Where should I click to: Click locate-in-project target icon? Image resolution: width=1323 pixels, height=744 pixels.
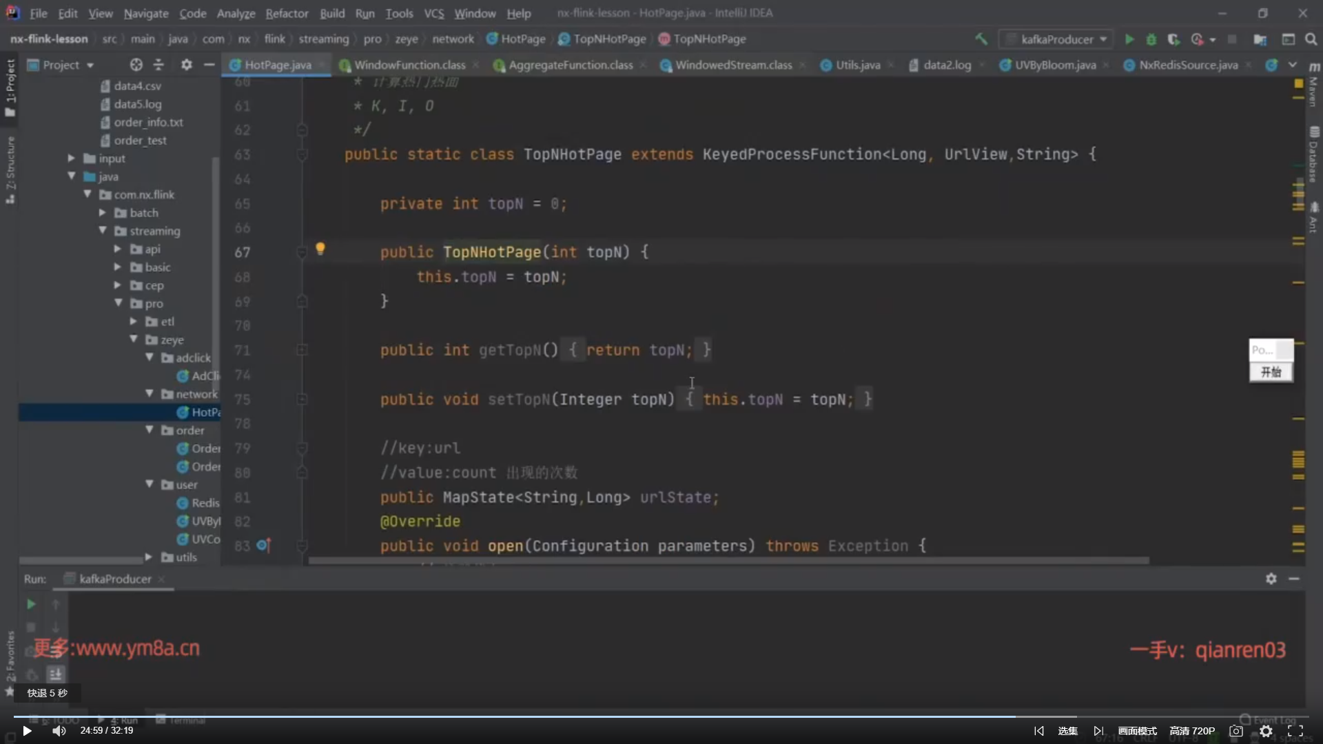[136, 65]
